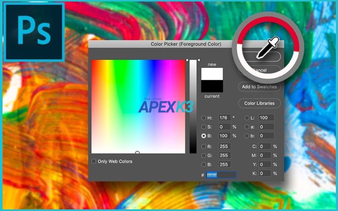Click the Y yellow percentage field
The image size is (338, 211).
click(265, 165)
